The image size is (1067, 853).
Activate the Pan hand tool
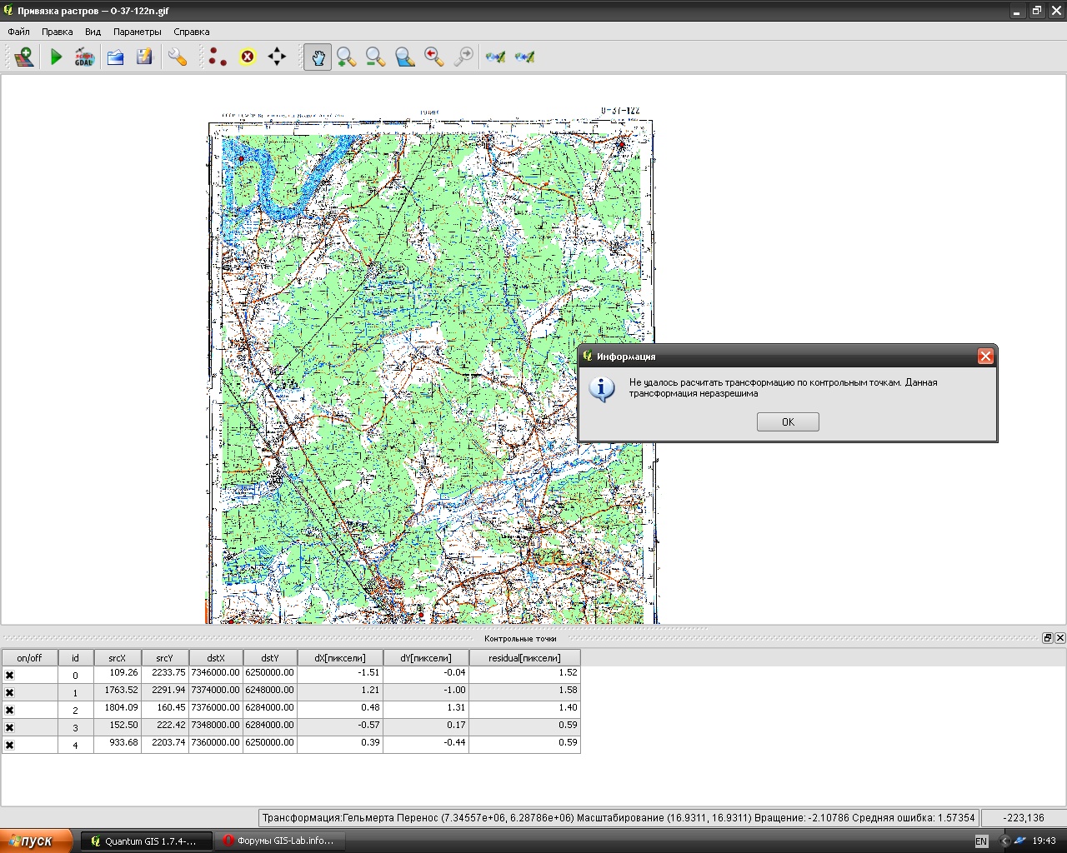pos(318,57)
